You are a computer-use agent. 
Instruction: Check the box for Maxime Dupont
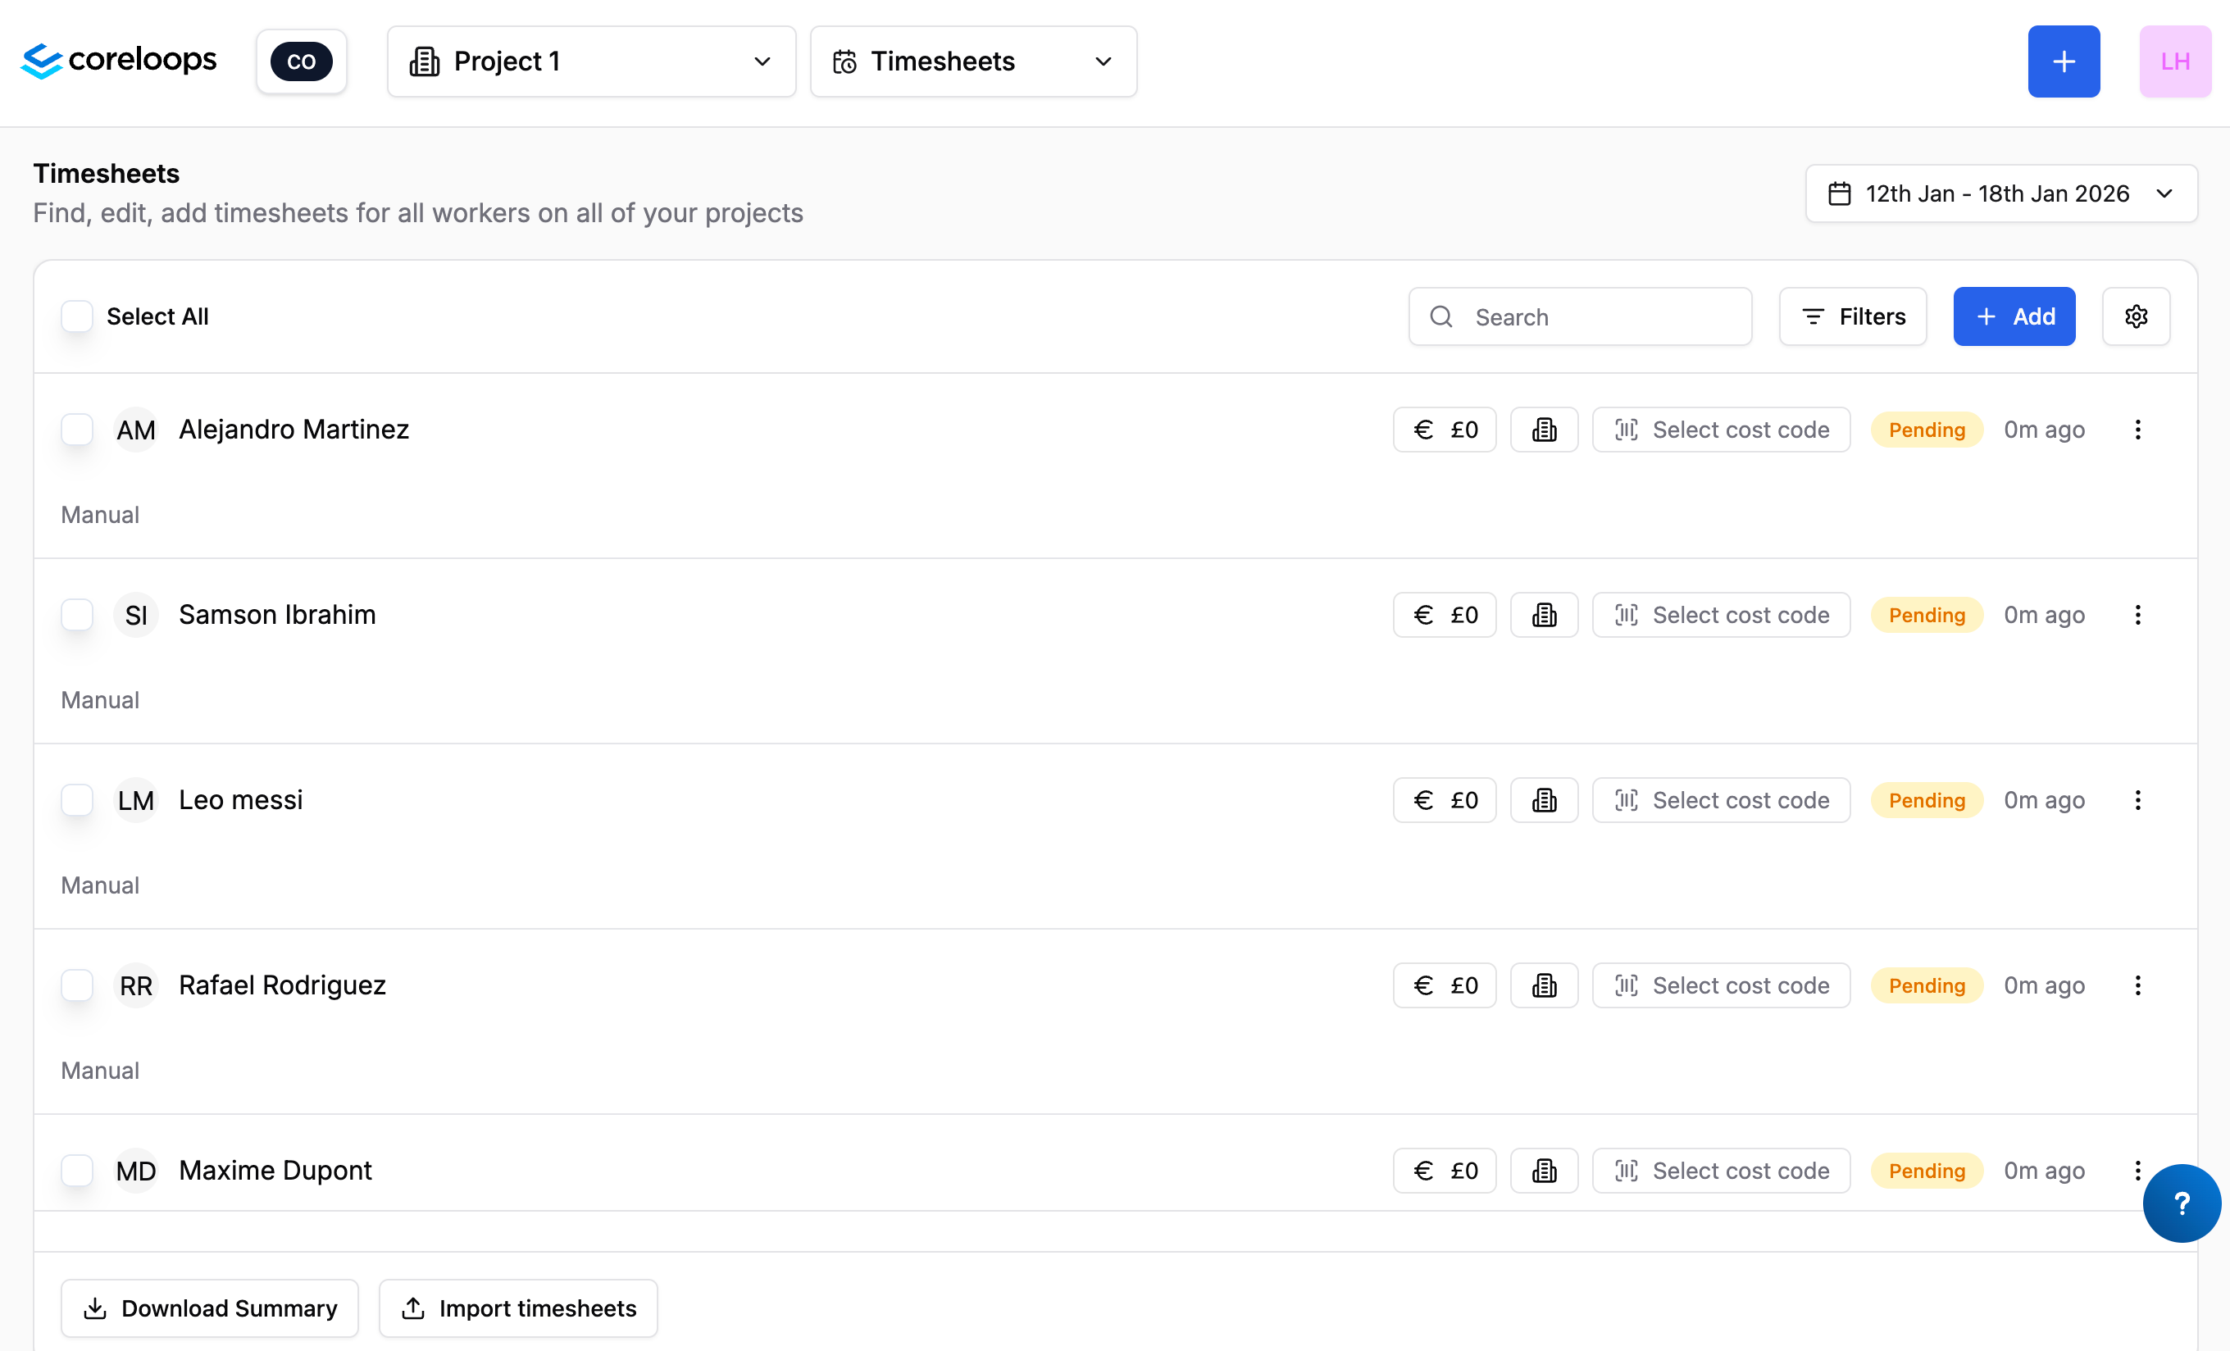click(x=77, y=1171)
